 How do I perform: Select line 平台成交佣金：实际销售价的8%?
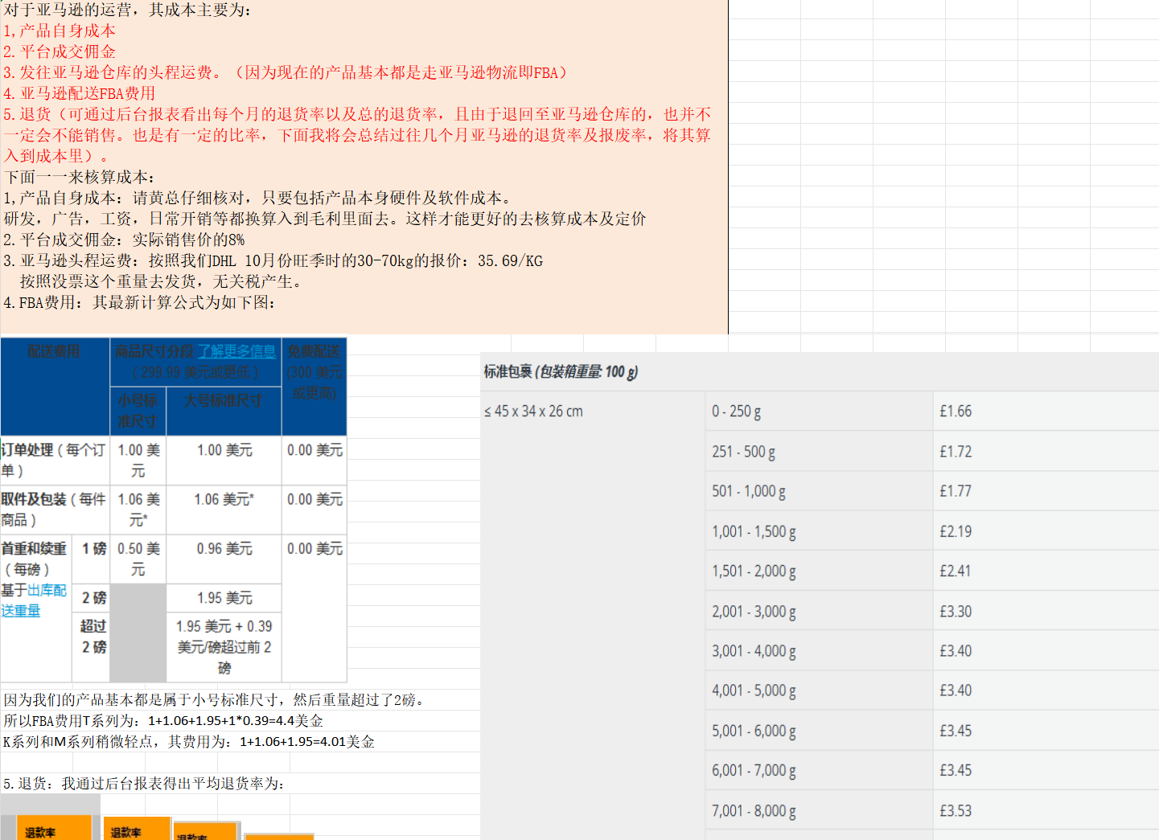(x=124, y=240)
